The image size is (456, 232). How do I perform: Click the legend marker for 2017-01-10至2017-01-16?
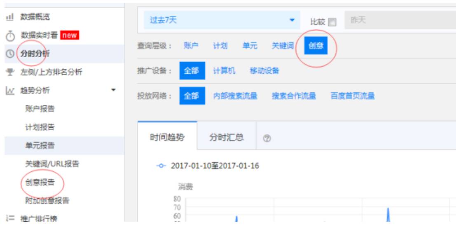point(161,166)
